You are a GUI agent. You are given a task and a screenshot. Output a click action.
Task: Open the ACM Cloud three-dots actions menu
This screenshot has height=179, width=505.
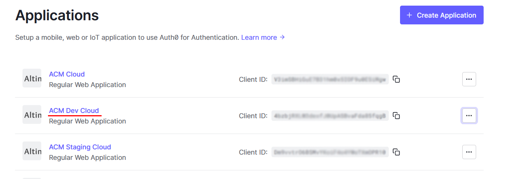(x=469, y=79)
